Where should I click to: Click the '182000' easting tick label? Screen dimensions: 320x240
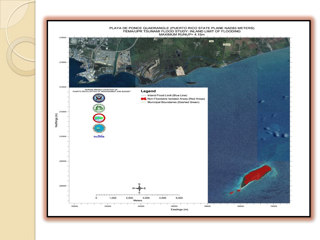[108, 206]
